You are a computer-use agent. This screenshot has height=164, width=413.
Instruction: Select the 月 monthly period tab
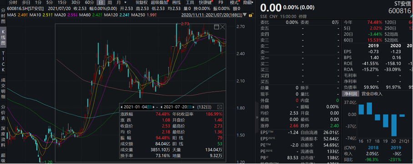click(x=119, y=3)
